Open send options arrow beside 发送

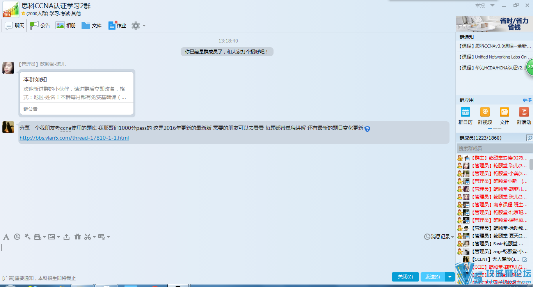click(x=450, y=277)
